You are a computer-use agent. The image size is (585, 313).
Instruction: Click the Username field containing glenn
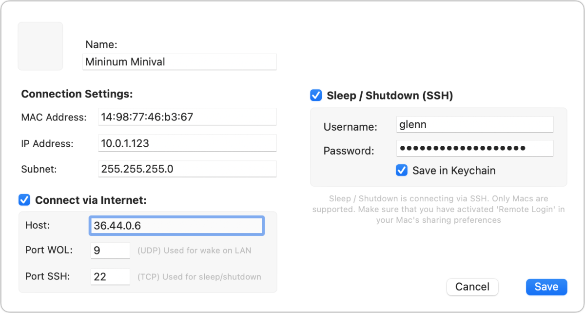pos(475,124)
